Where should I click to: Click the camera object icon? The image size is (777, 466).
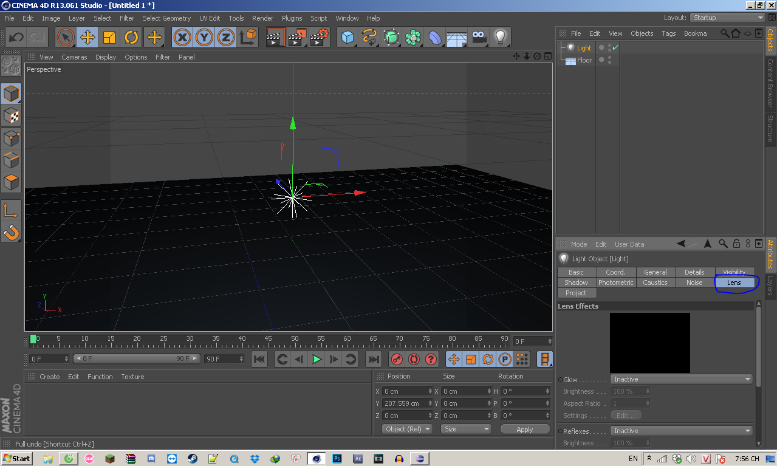pyautogui.click(x=479, y=38)
